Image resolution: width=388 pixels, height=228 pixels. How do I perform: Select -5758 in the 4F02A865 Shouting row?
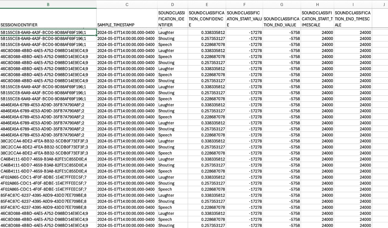pyautogui.click(x=282, y=183)
